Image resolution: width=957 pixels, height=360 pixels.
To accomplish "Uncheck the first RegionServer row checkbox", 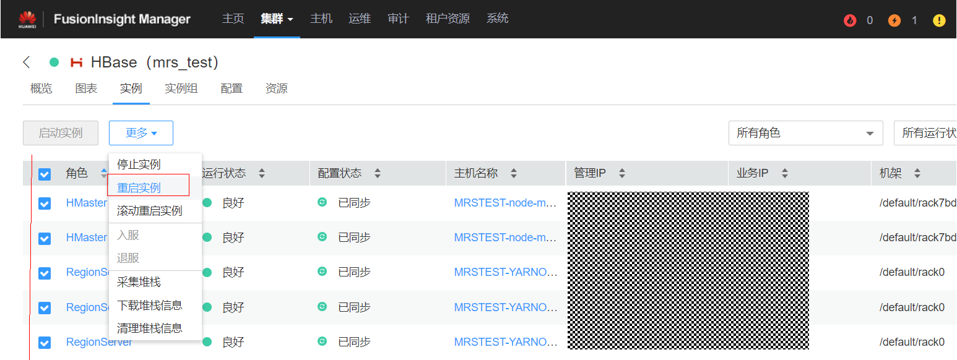I will coord(45,273).
